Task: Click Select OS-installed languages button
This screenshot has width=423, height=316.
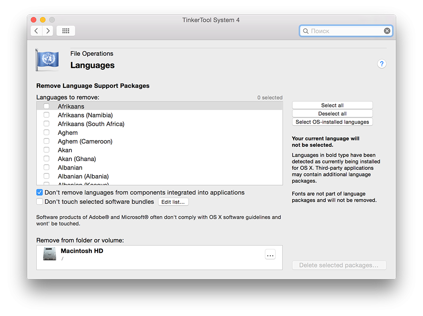Action: pos(332,122)
